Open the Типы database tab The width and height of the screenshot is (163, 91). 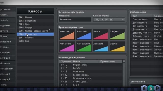(x=7, y=85)
